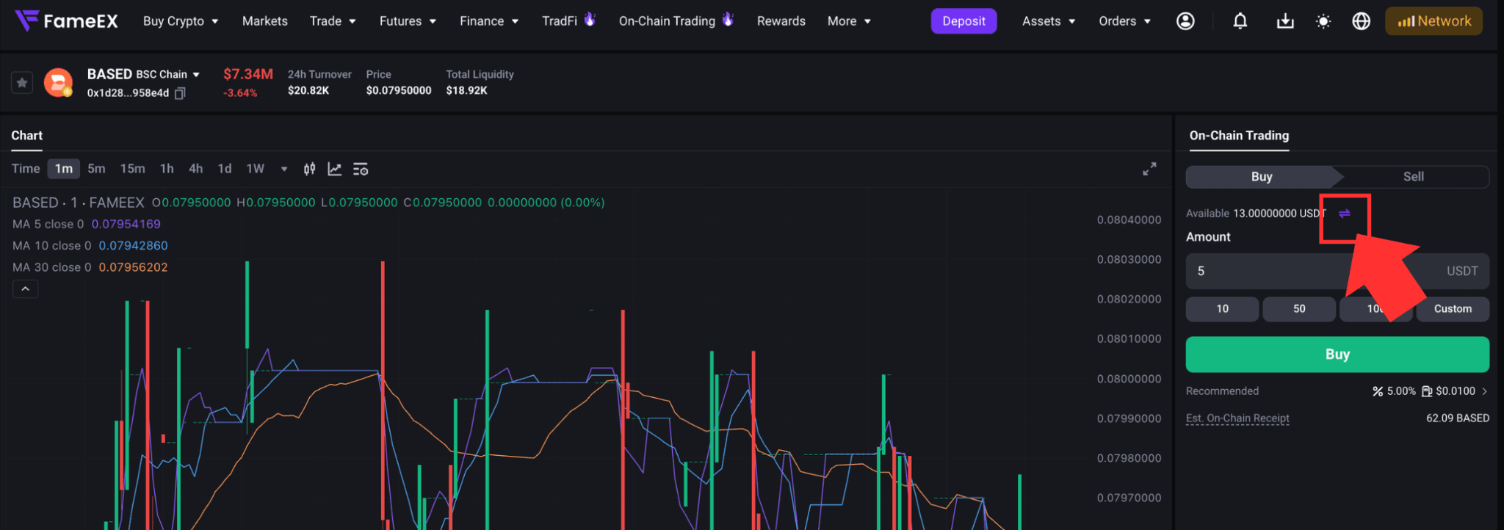The image size is (1504, 530).
Task: Click the $7.34M market cap value
Action: (248, 74)
